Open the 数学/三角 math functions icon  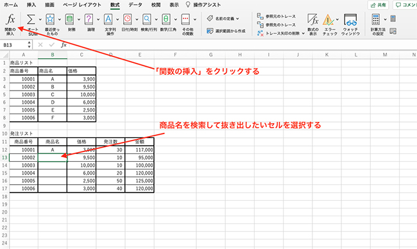[x=166, y=19]
